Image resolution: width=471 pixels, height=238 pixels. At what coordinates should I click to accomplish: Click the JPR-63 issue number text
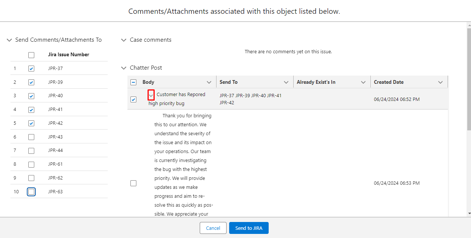56,192
